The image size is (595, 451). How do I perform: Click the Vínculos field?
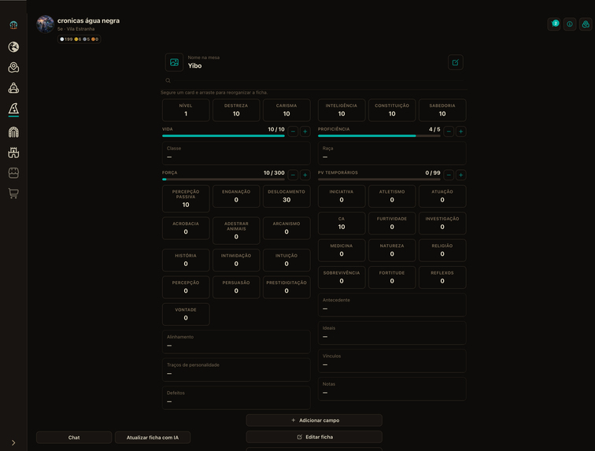pyautogui.click(x=392, y=361)
